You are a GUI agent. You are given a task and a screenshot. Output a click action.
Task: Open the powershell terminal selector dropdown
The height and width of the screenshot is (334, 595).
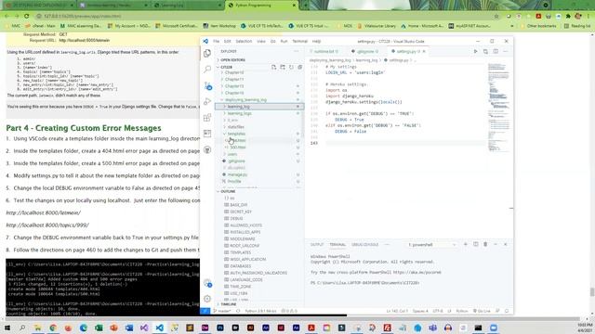[x=431, y=245]
